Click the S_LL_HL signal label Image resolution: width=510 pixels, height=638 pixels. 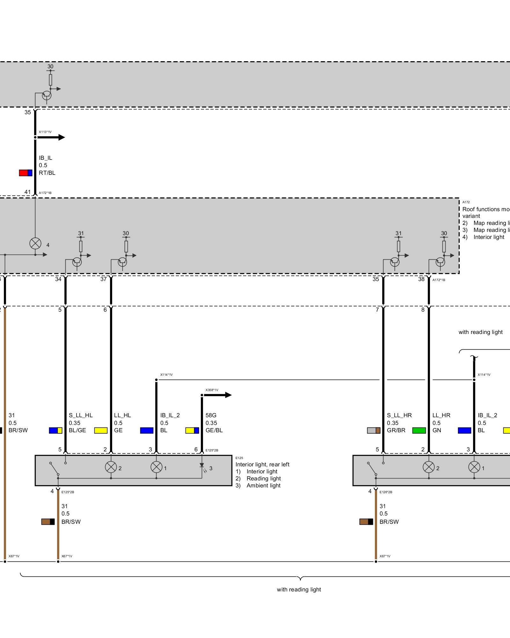pyautogui.click(x=81, y=415)
